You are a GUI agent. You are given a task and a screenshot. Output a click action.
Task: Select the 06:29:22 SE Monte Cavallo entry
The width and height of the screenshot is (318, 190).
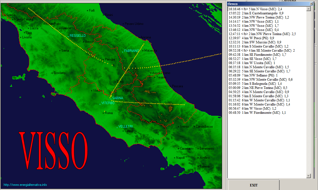pos(259,71)
